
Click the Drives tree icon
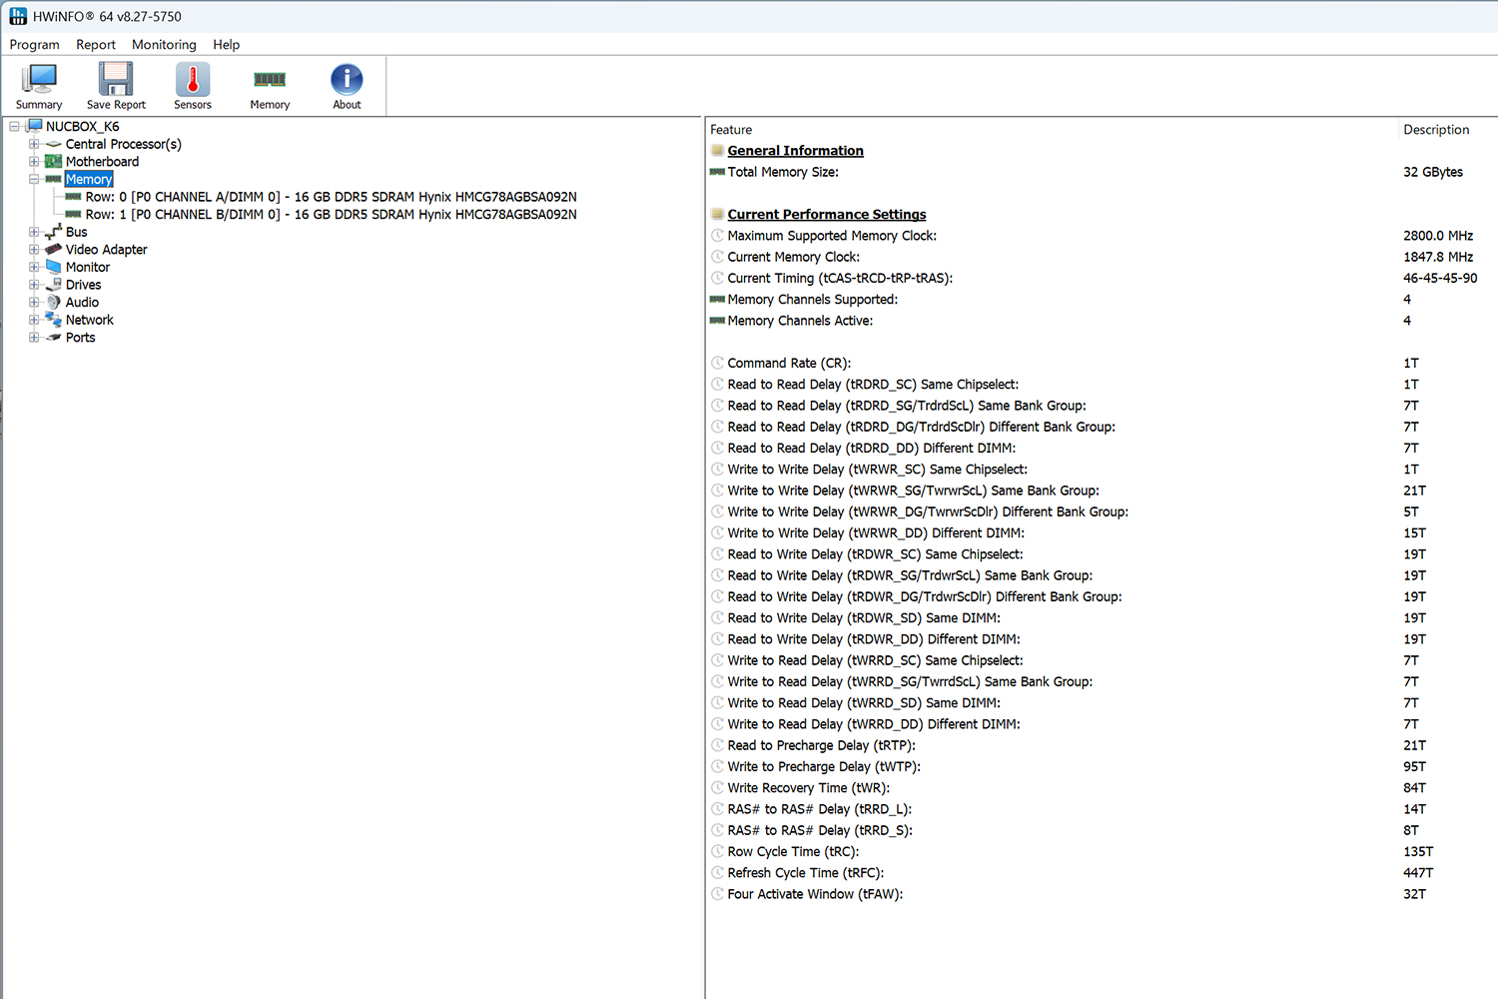click(x=54, y=285)
